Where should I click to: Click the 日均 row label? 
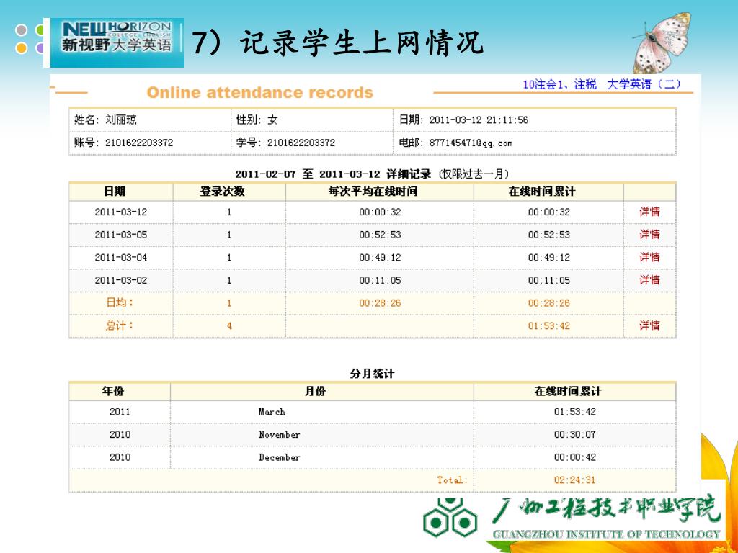click(120, 303)
